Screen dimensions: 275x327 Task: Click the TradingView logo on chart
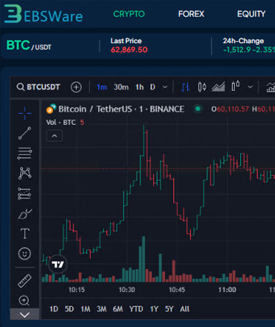(58, 265)
